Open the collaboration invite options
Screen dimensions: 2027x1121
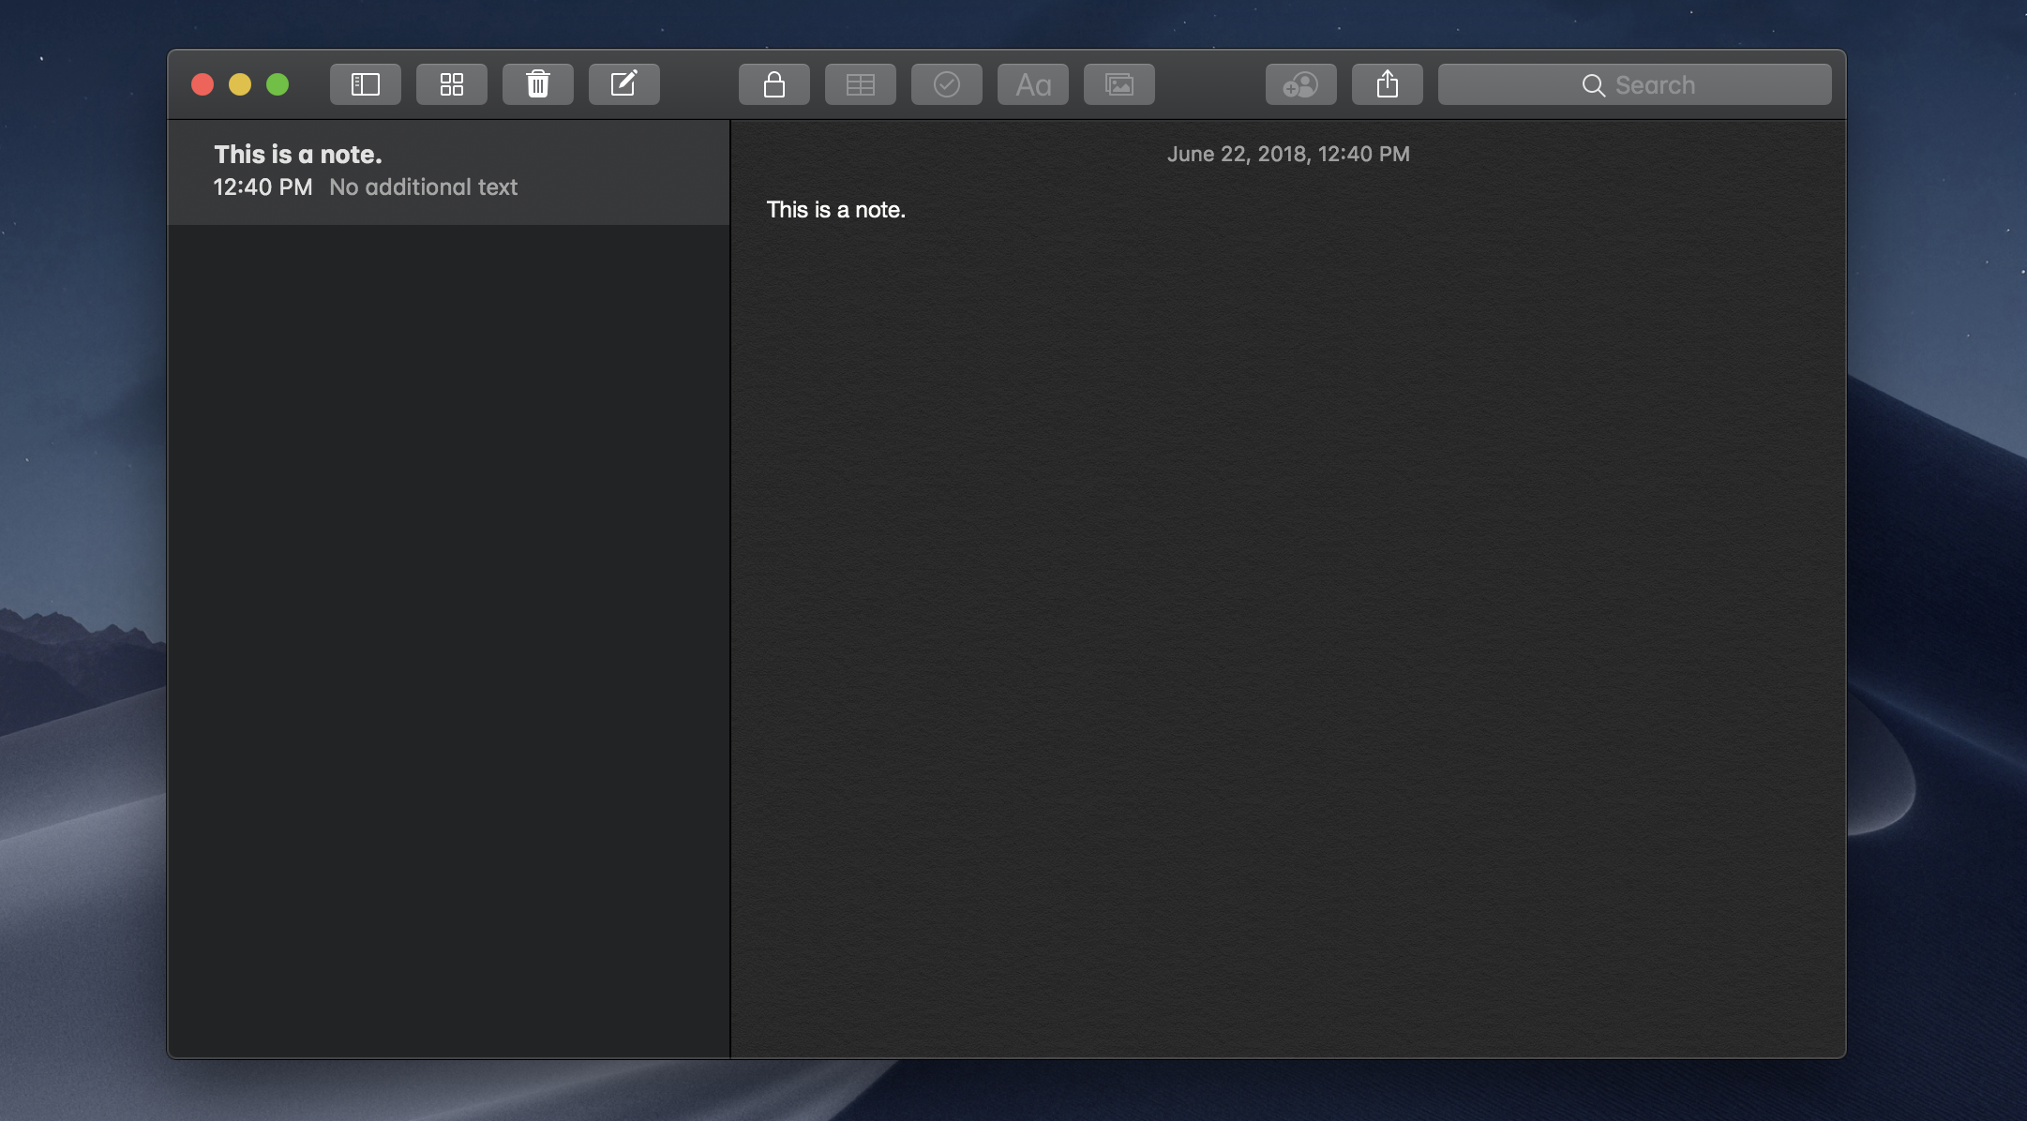[1301, 84]
